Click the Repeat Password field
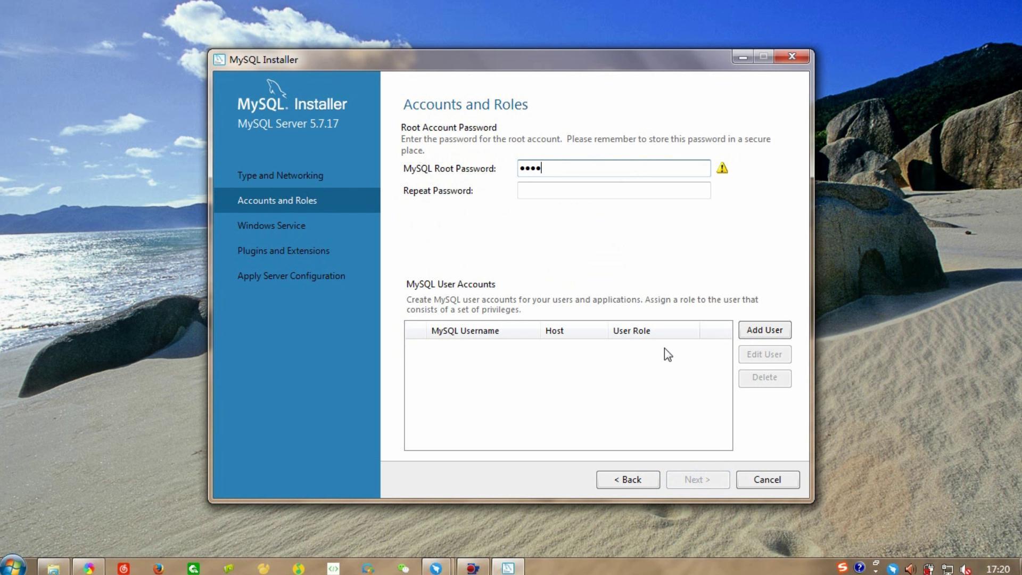This screenshot has width=1022, height=575. [x=614, y=191]
